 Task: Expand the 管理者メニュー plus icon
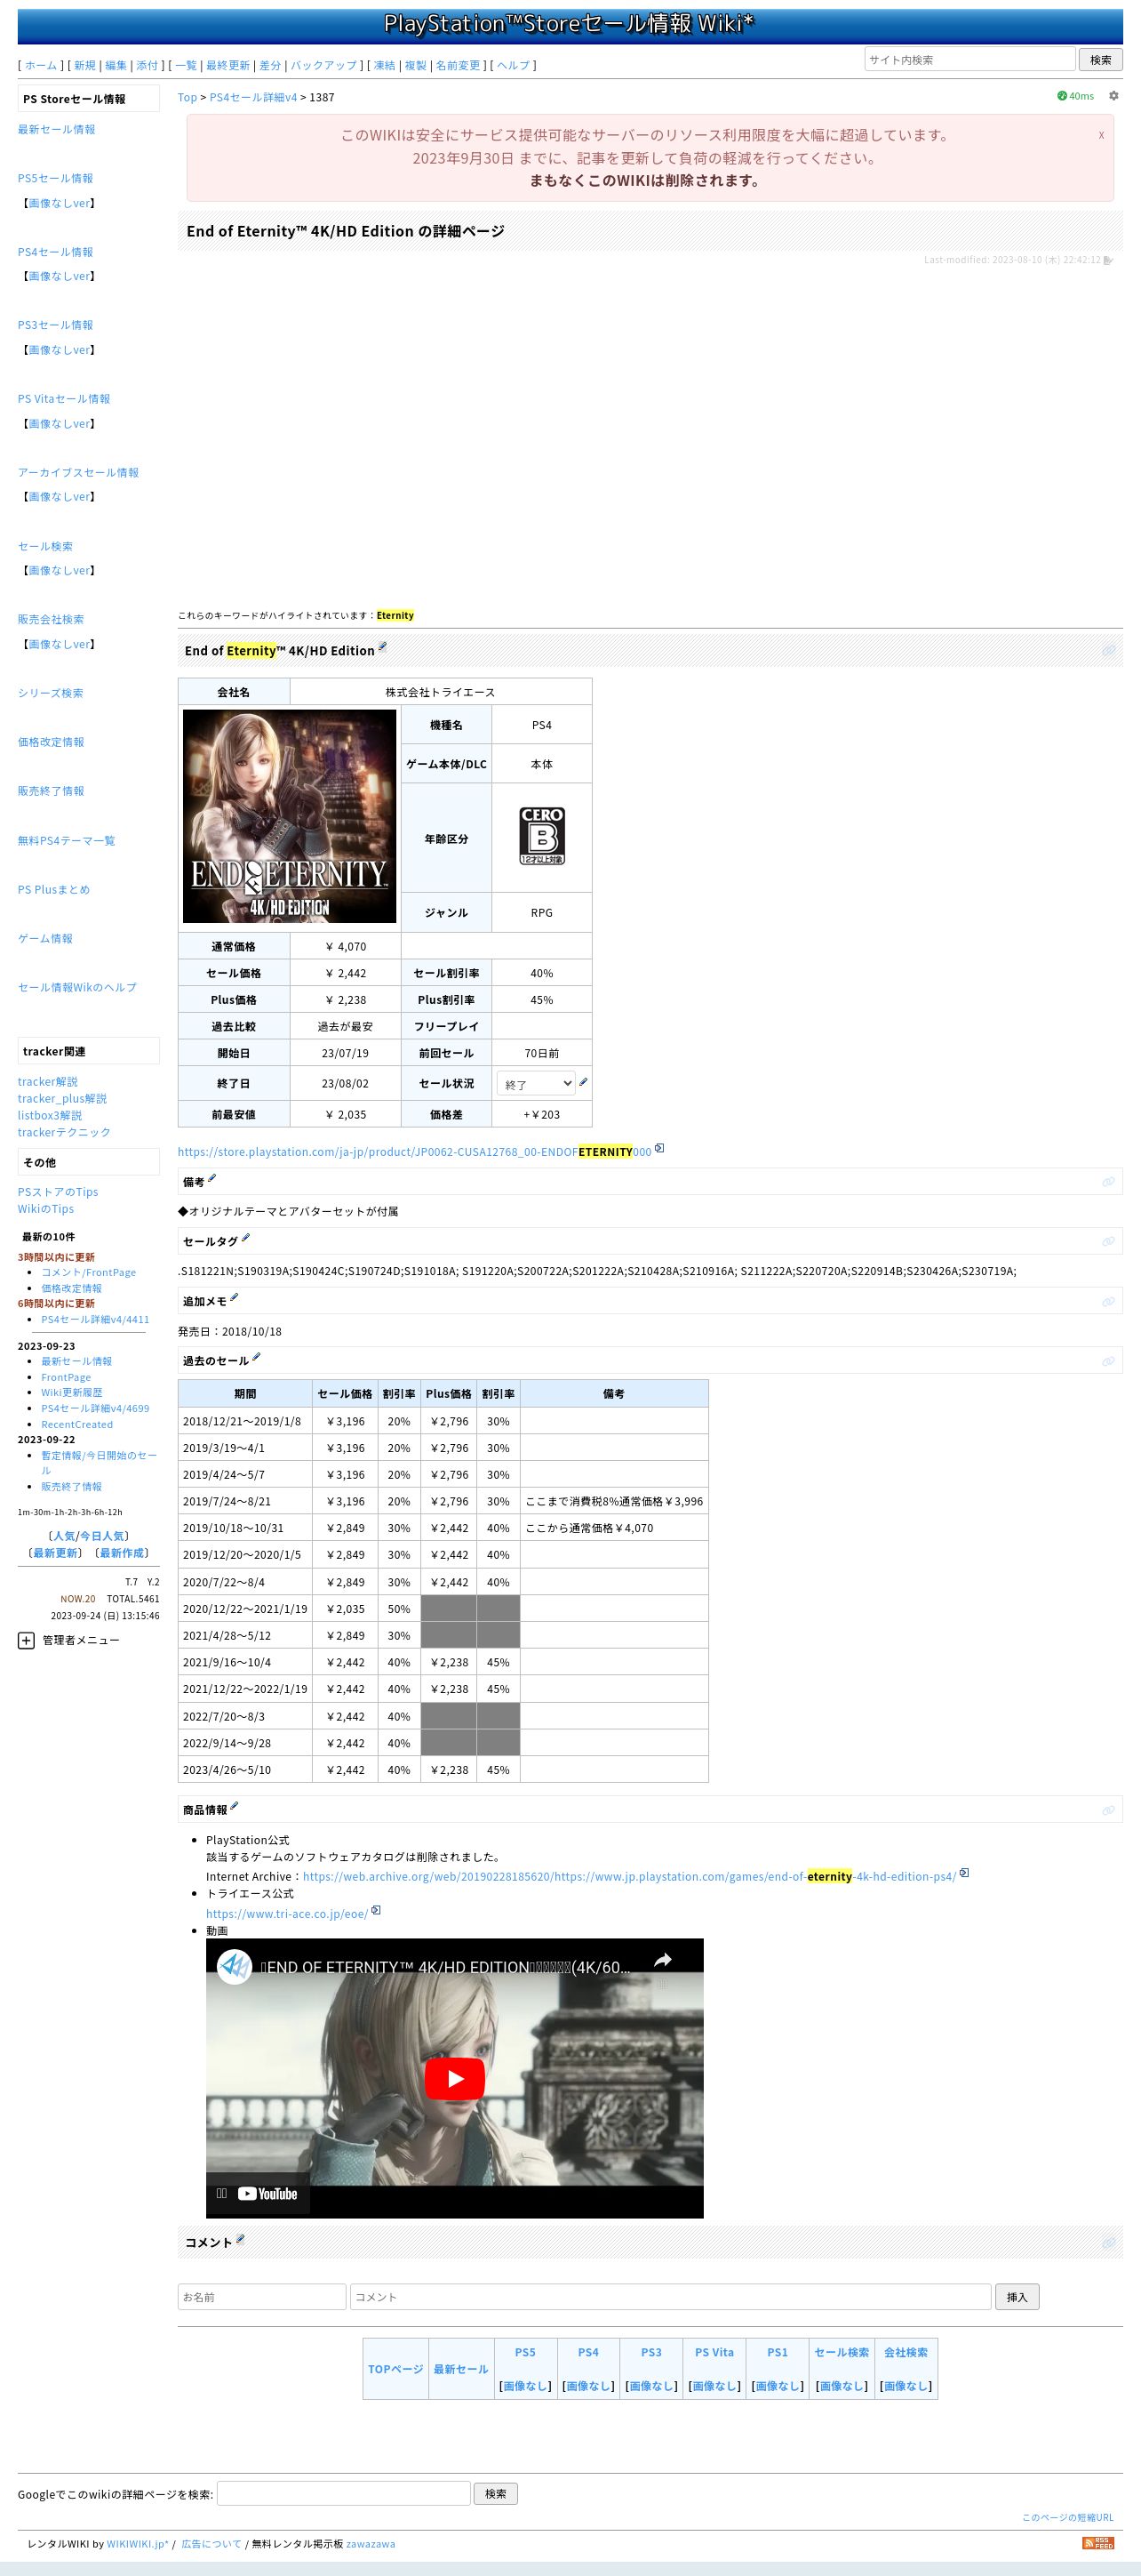(x=26, y=1640)
